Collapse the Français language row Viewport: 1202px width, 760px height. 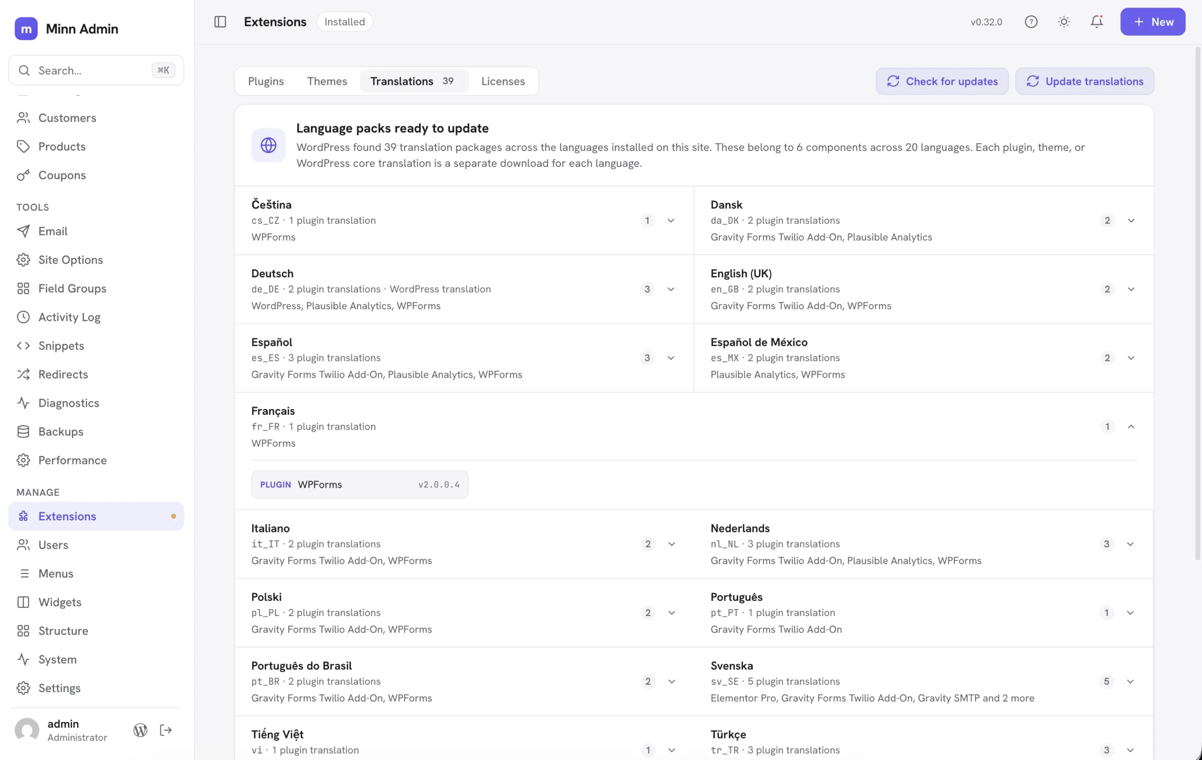click(x=694, y=426)
